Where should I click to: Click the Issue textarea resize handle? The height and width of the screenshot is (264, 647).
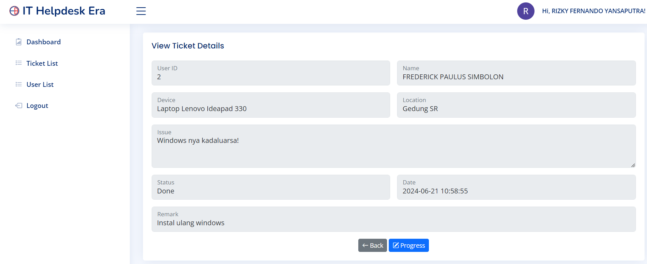[633, 165]
